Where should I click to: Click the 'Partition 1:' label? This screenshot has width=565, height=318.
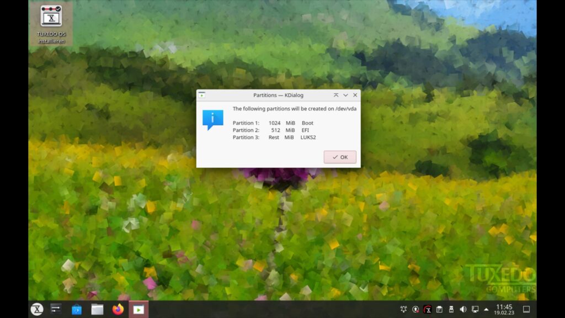[246, 123]
